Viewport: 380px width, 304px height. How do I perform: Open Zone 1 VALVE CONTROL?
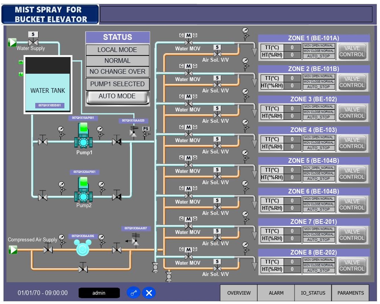[352, 51]
